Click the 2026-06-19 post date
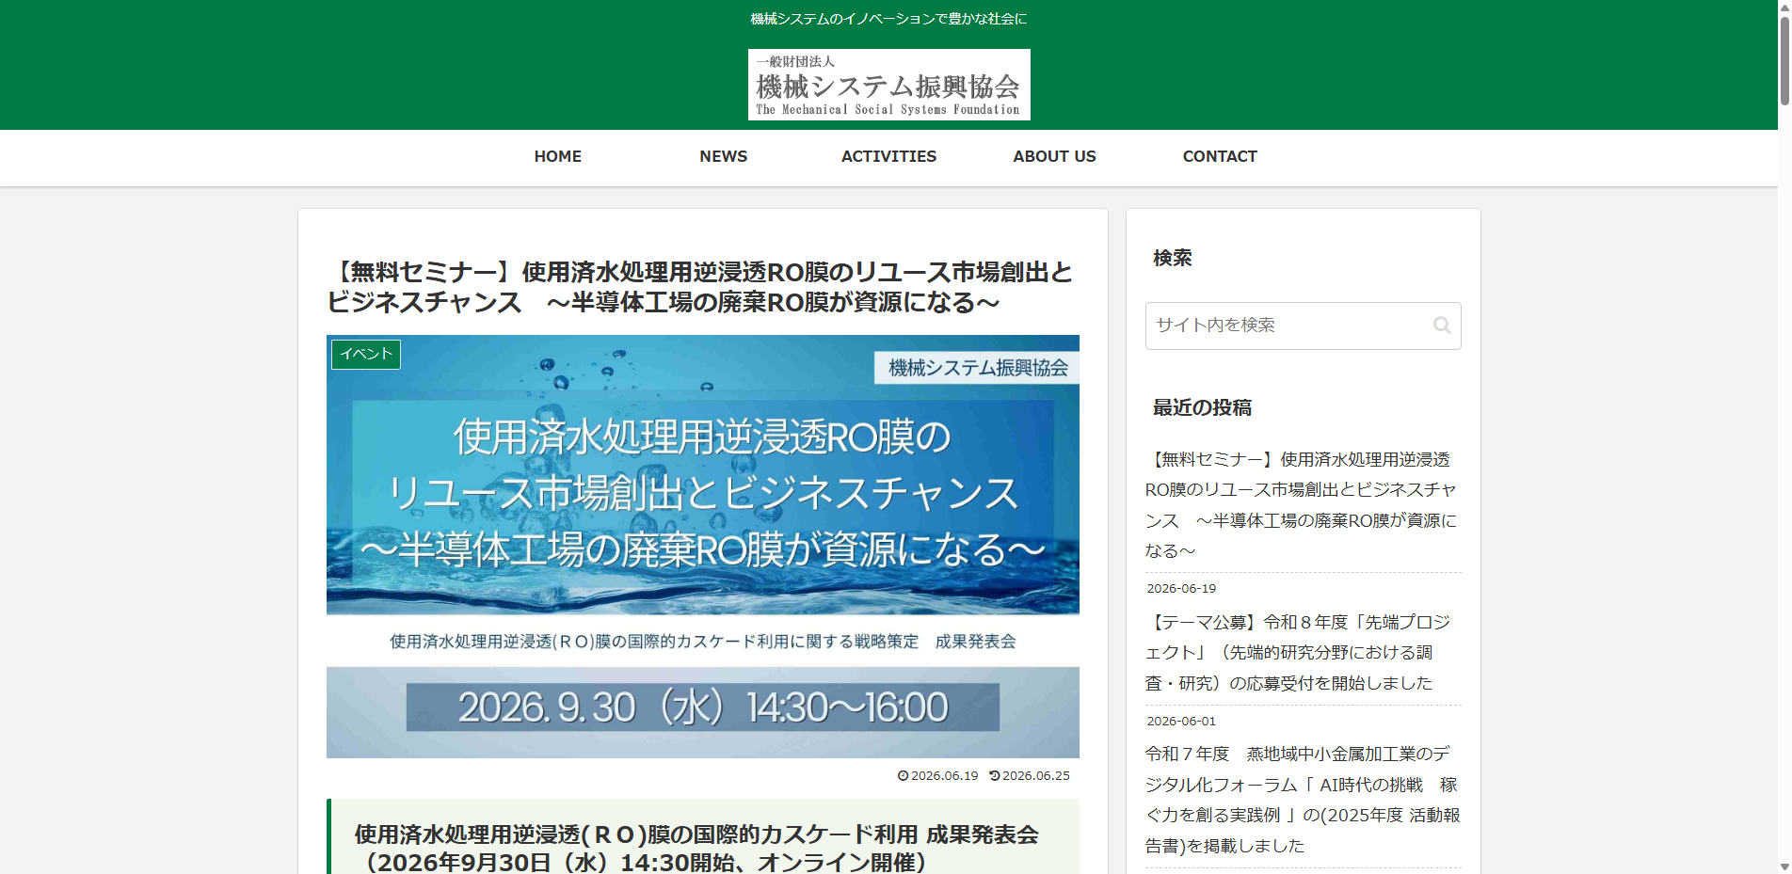The image size is (1792, 874). pyautogui.click(x=1181, y=588)
